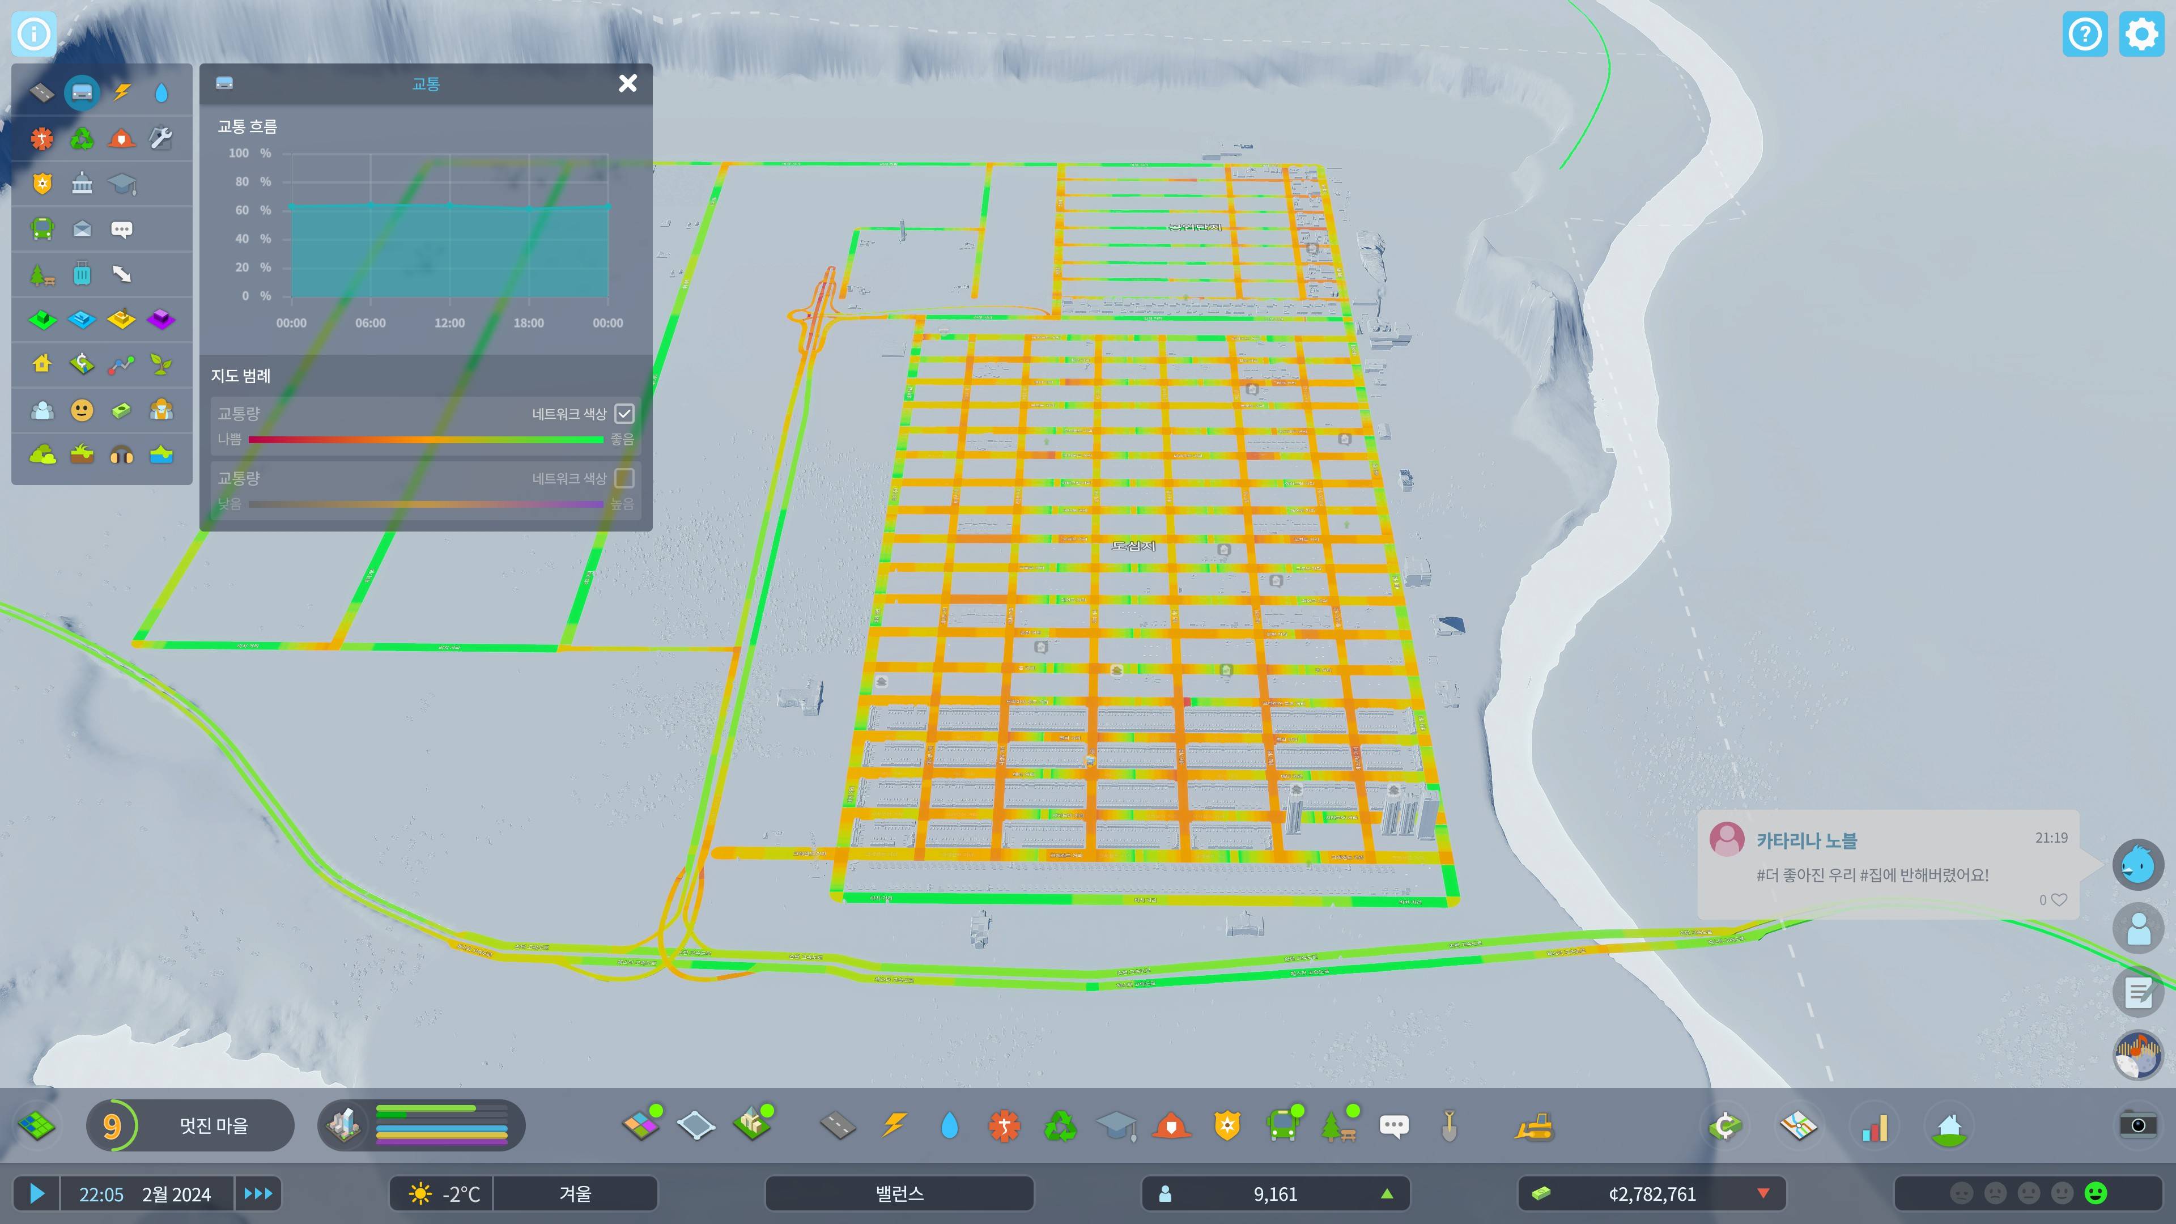The width and height of the screenshot is (2176, 1224).
Task: Like the 카타리나 노블 chirp heart
Action: pos(2059,900)
